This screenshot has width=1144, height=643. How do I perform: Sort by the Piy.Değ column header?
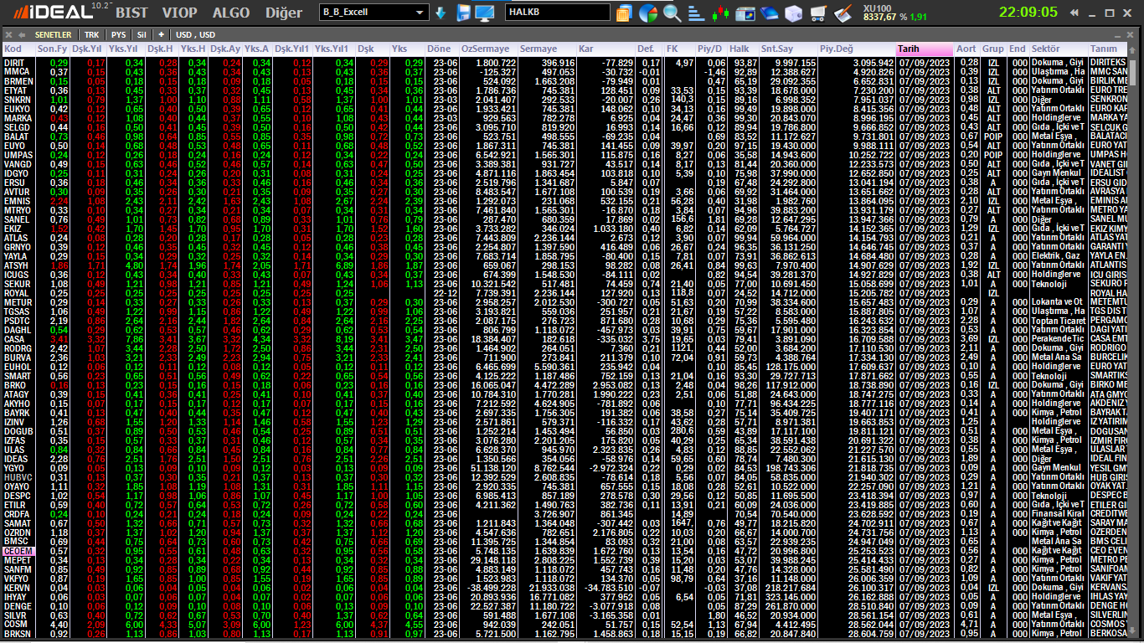(x=856, y=49)
